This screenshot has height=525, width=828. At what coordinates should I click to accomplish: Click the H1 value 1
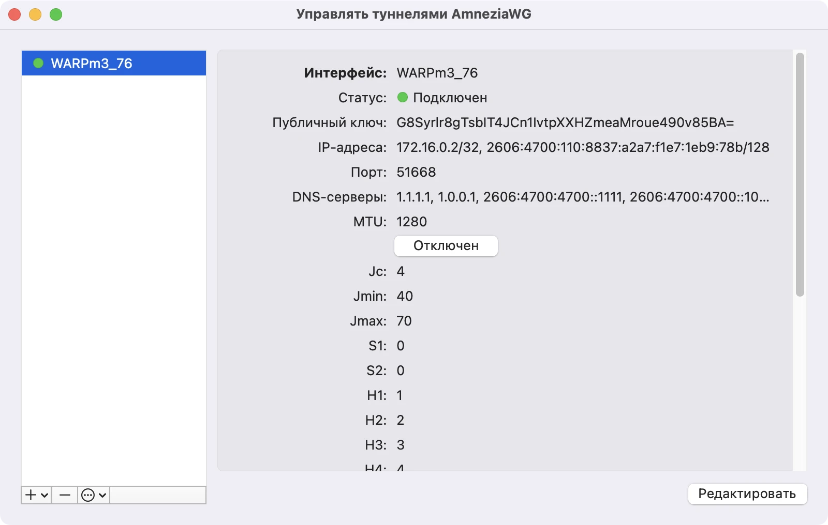coord(400,395)
